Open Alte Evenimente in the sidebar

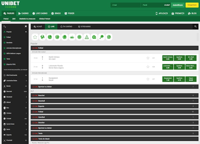(x=15, y=75)
